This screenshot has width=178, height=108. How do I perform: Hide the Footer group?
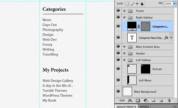(x=118, y=11)
